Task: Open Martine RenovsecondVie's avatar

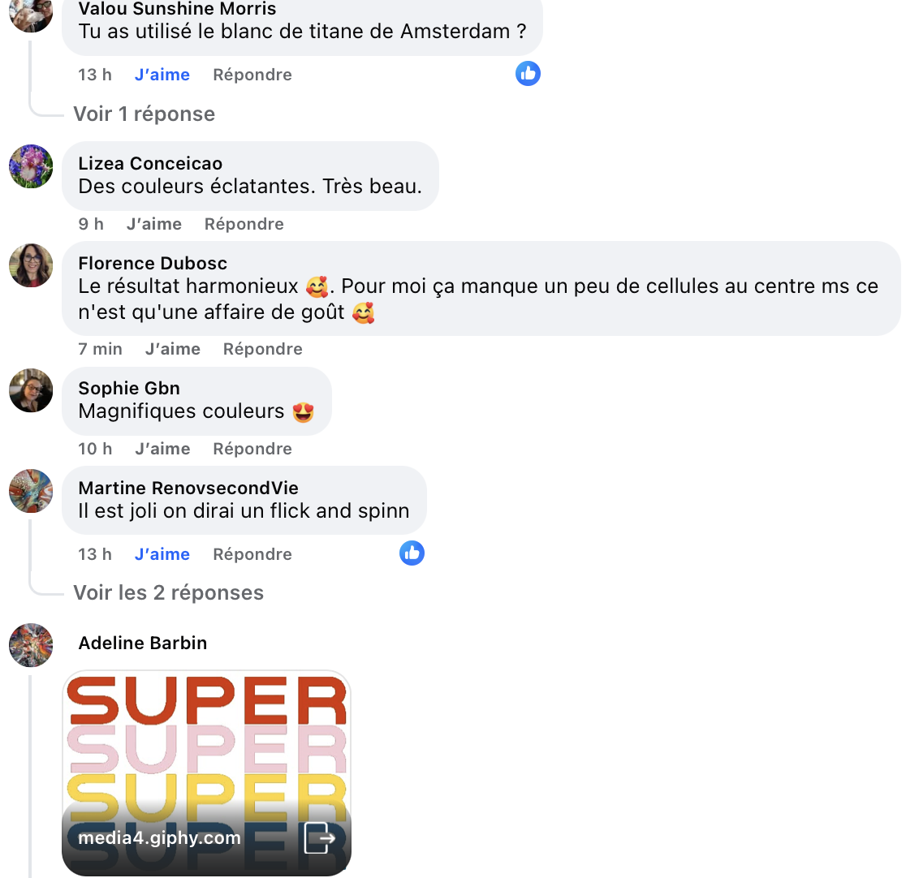Action: pos(31,491)
